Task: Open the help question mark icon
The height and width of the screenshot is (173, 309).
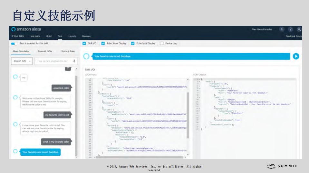Action: tap(290, 29)
